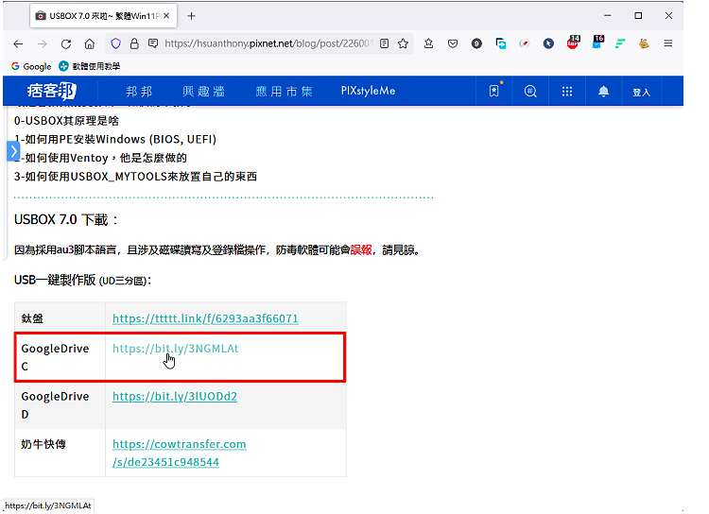This screenshot has width=709, height=514.
Task: Open the 邦邦 menu item
Action: click(139, 92)
